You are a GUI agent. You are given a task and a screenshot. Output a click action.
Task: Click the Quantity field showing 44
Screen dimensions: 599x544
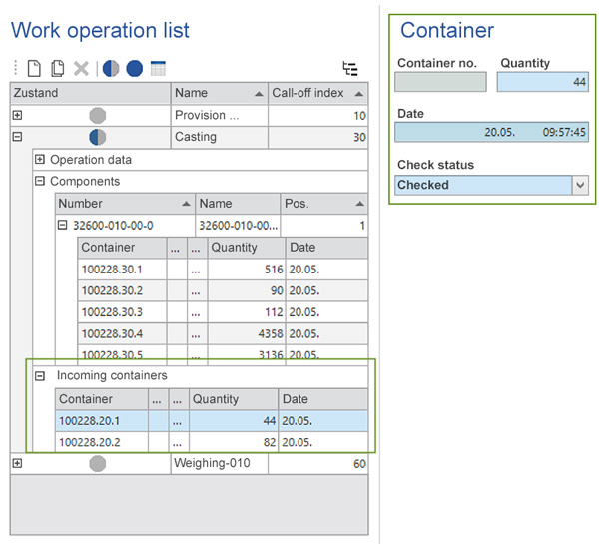coord(542,82)
